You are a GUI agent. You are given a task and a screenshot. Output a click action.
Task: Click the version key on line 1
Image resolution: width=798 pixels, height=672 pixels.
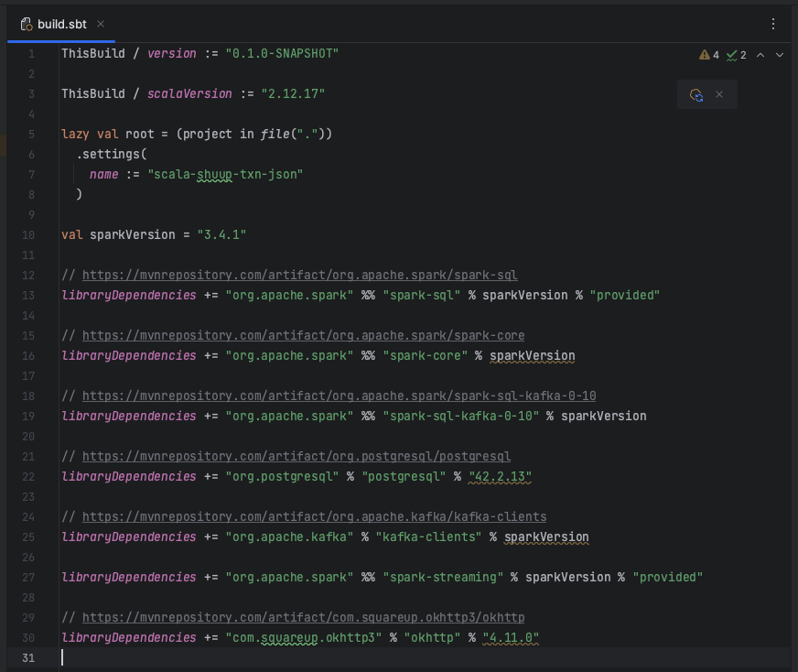(171, 53)
